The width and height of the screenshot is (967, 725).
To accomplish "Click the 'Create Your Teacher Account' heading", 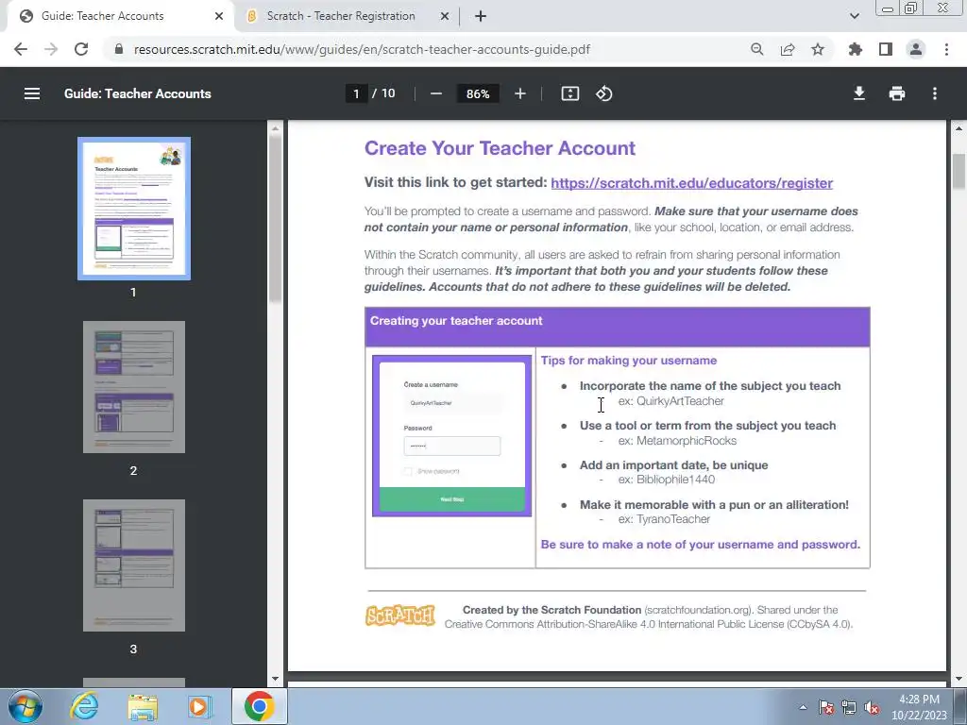I will (x=500, y=148).
